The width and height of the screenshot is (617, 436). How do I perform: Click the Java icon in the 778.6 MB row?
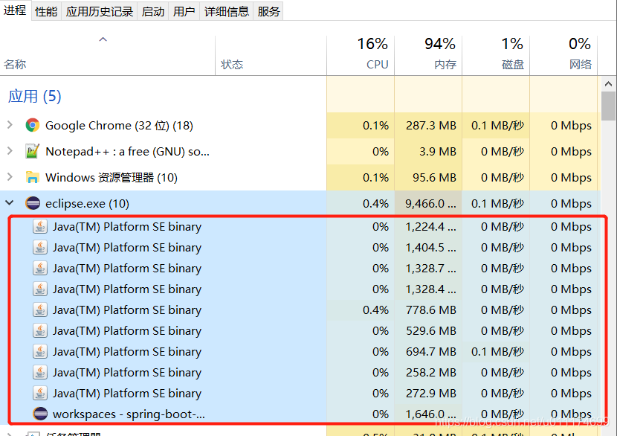tap(40, 310)
